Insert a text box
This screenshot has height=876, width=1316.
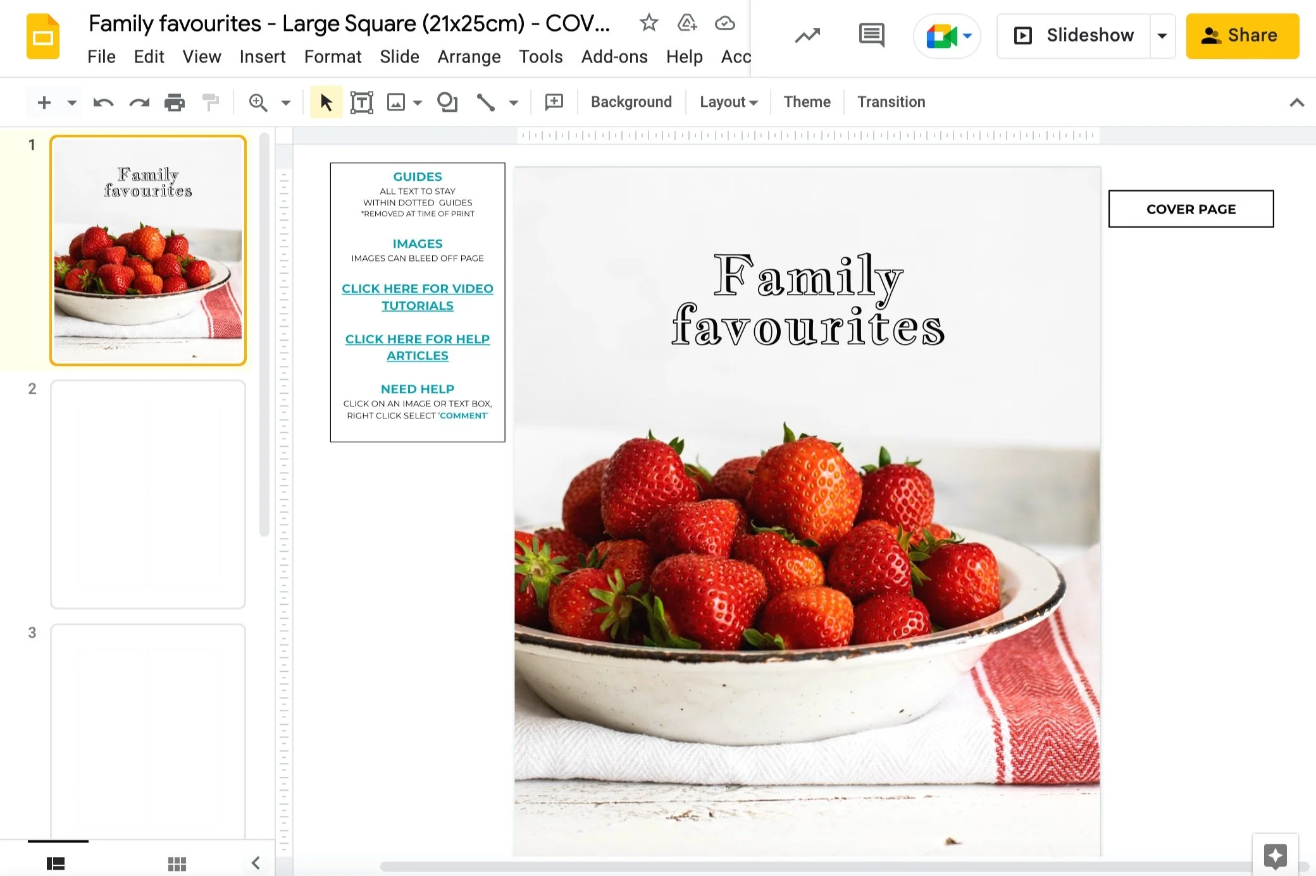(361, 102)
